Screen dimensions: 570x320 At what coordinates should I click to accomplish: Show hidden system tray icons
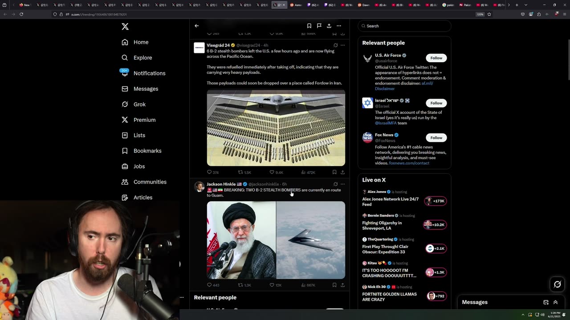(x=523, y=315)
